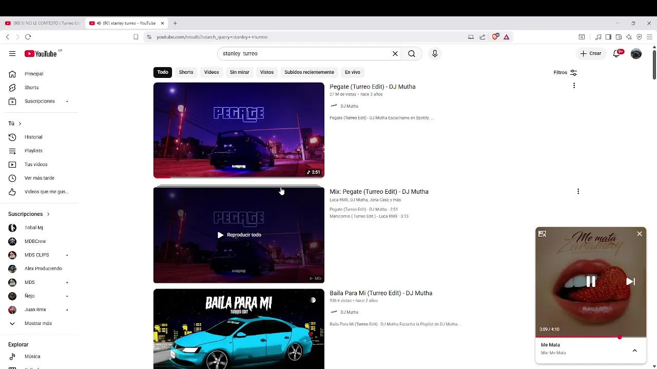Open Historial in the sidebar
This screenshot has width=657, height=369.
point(38,137)
